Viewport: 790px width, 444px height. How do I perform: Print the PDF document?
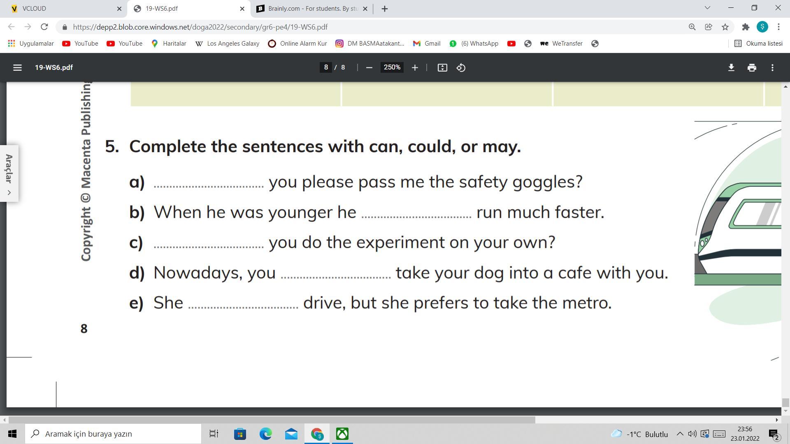(x=752, y=67)
